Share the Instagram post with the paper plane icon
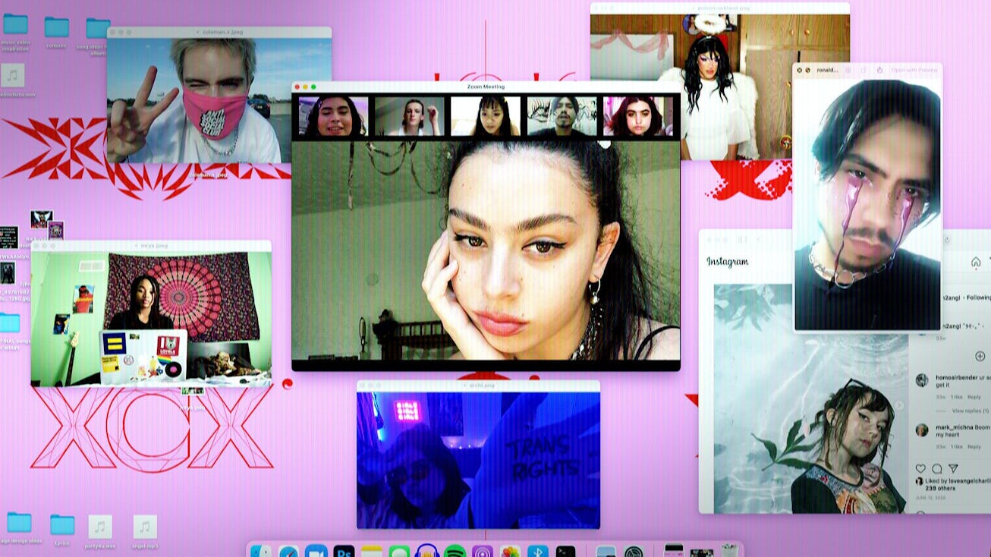 point(954,469)
